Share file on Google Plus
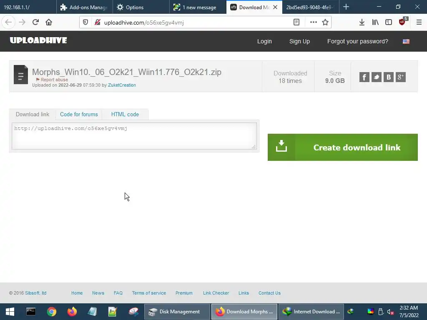 point(401,77)
